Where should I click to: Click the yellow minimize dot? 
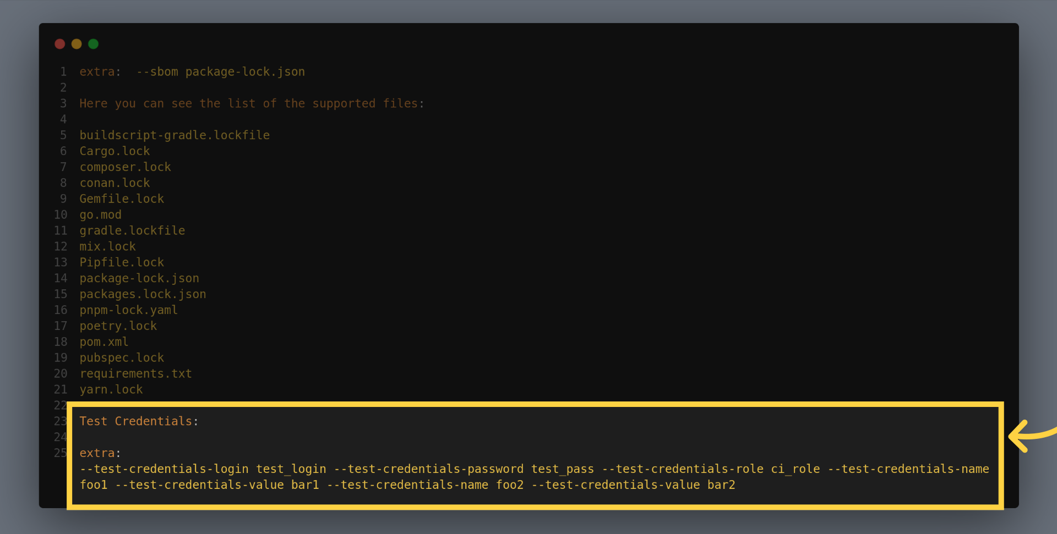click(x=77, y=44)
